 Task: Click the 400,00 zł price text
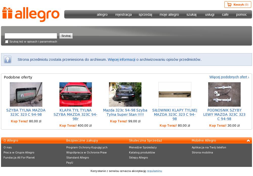point(85,126)
